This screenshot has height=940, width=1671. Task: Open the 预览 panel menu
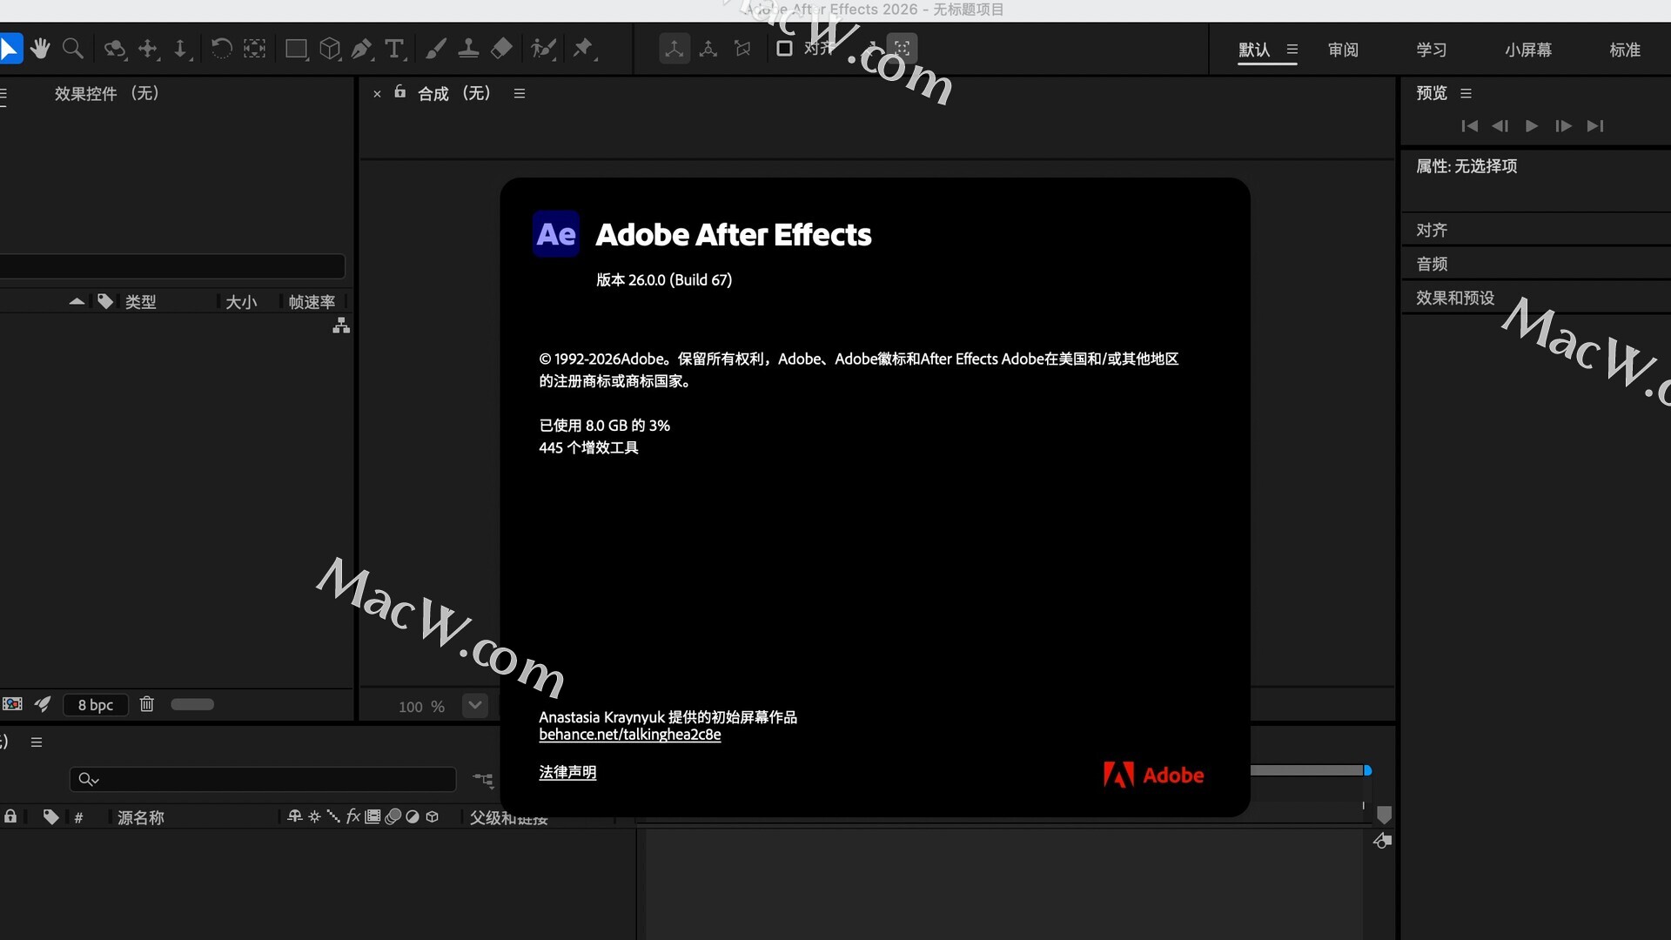(1466, 93)
